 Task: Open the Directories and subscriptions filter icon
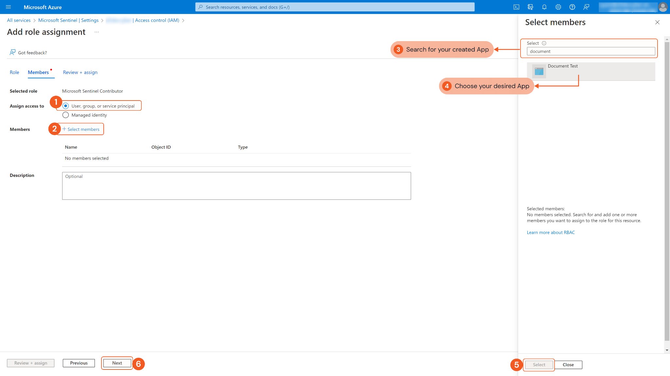coord(530,7)
